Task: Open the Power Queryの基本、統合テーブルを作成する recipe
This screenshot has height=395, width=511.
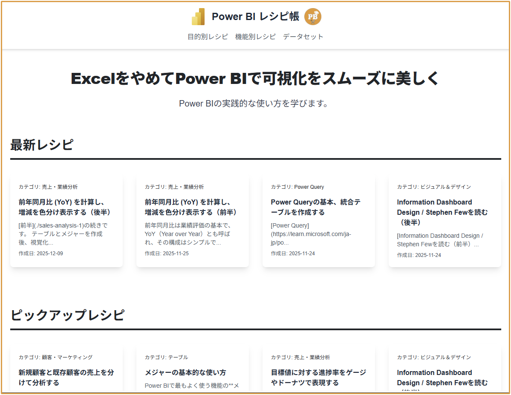Action: (316, 207)
